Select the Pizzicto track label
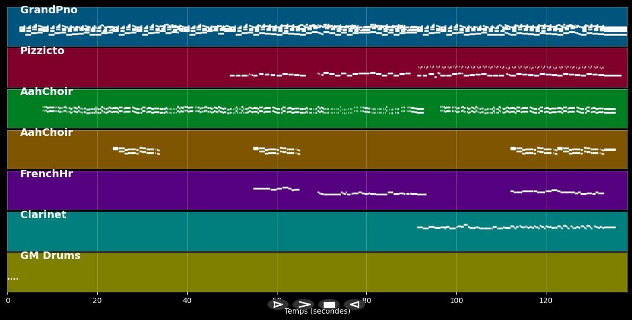 pyautogui.click(x=42, y=51)
